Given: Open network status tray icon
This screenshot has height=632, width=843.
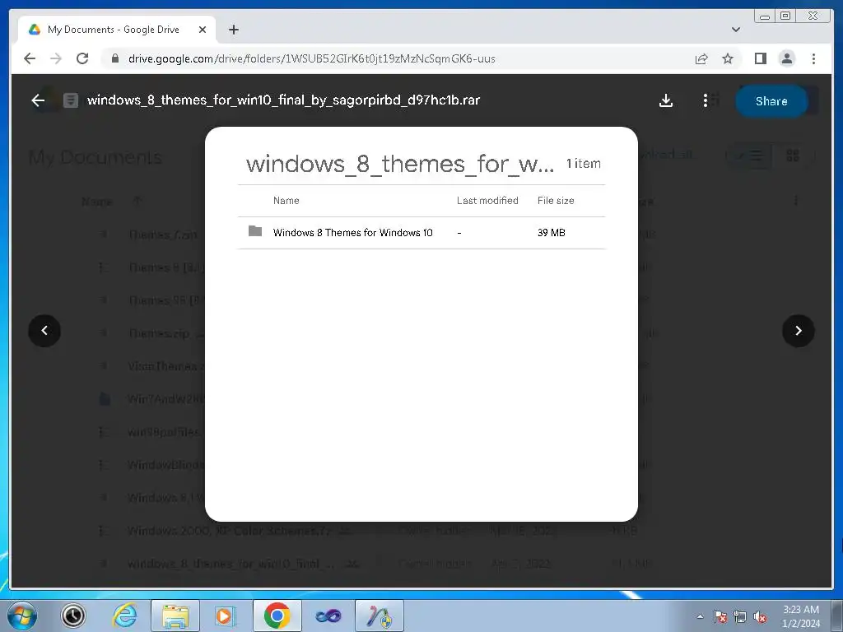Looking at the screenshot, I should tap(740, 616).
